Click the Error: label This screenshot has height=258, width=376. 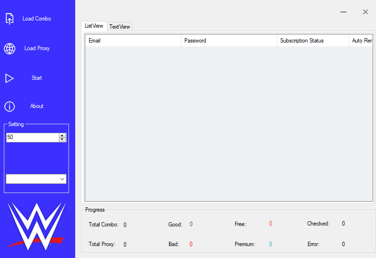coord(313,244)
